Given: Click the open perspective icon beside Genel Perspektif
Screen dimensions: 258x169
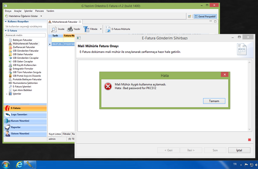Looking at the screenshot, I should tap(190, 17).
